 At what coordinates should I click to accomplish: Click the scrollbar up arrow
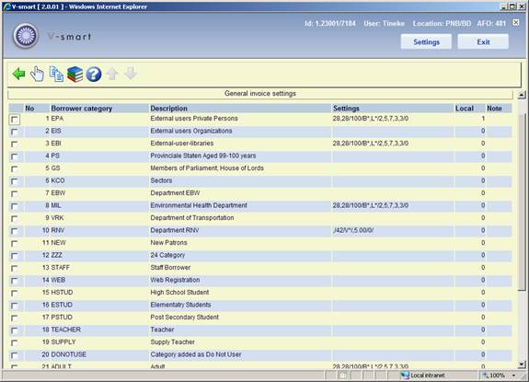(522, 95)
